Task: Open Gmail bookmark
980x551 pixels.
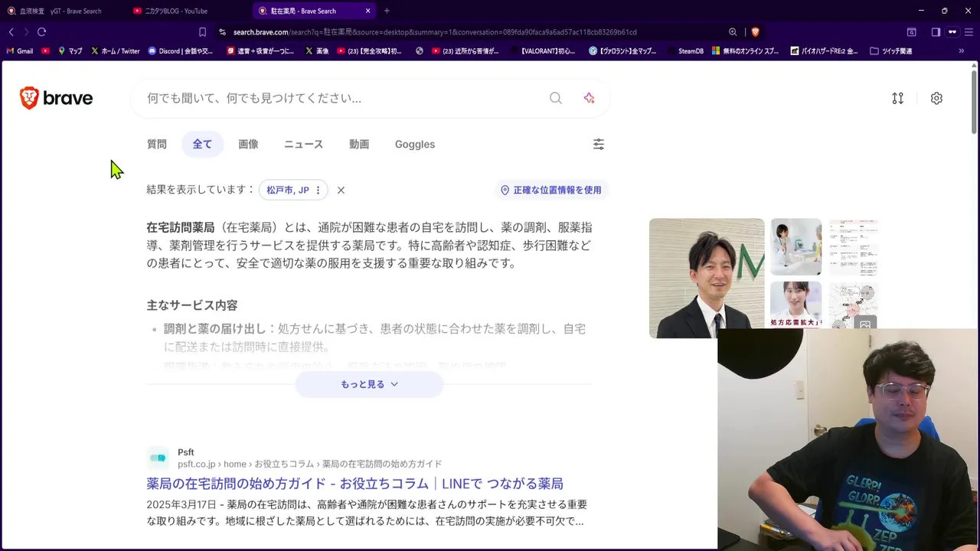Action: 19,51
